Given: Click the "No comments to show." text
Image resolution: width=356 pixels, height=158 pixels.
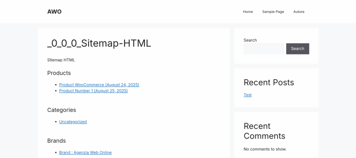Looking at the screenshot, I should click(x=265, y=149).
